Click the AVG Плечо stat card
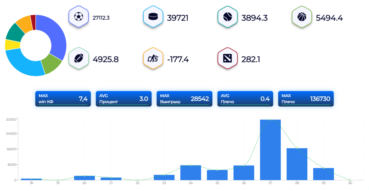 [245, 99]
